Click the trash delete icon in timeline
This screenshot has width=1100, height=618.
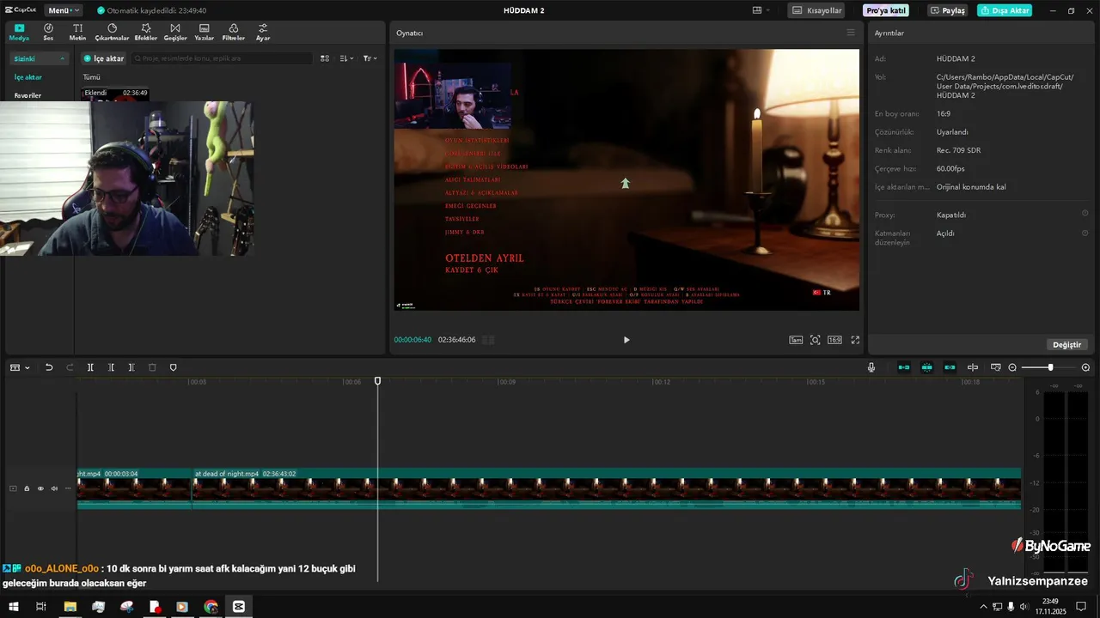point(152,367)
